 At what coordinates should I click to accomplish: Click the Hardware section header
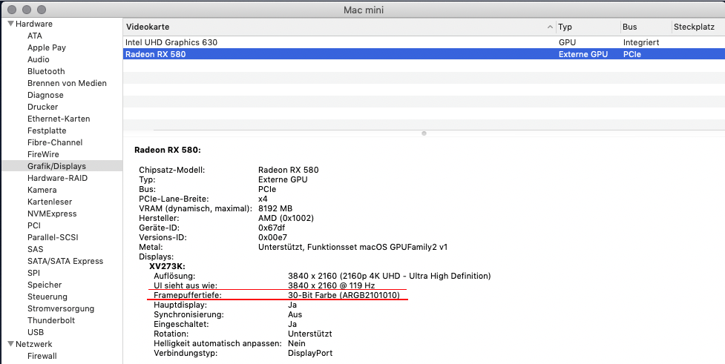coord(33,24)
